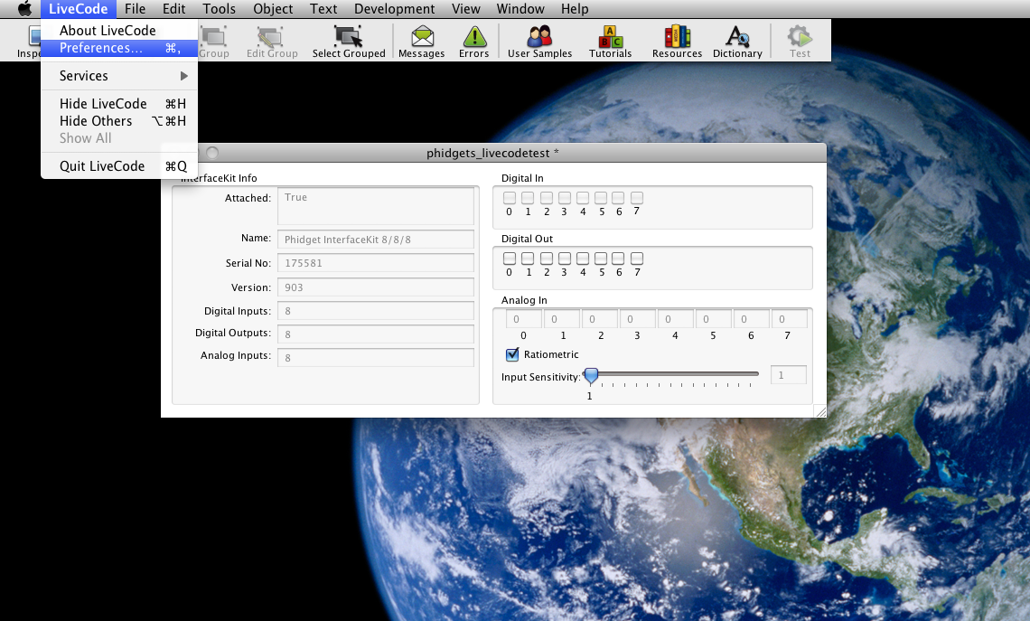The image size is (1030, 621).
Task: Open the Development menu
Action: (394, 9)
